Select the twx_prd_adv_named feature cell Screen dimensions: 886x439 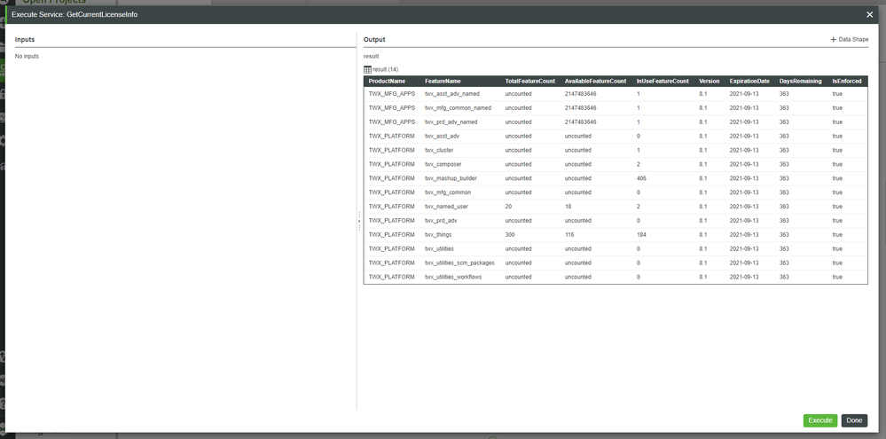point(451,122)
